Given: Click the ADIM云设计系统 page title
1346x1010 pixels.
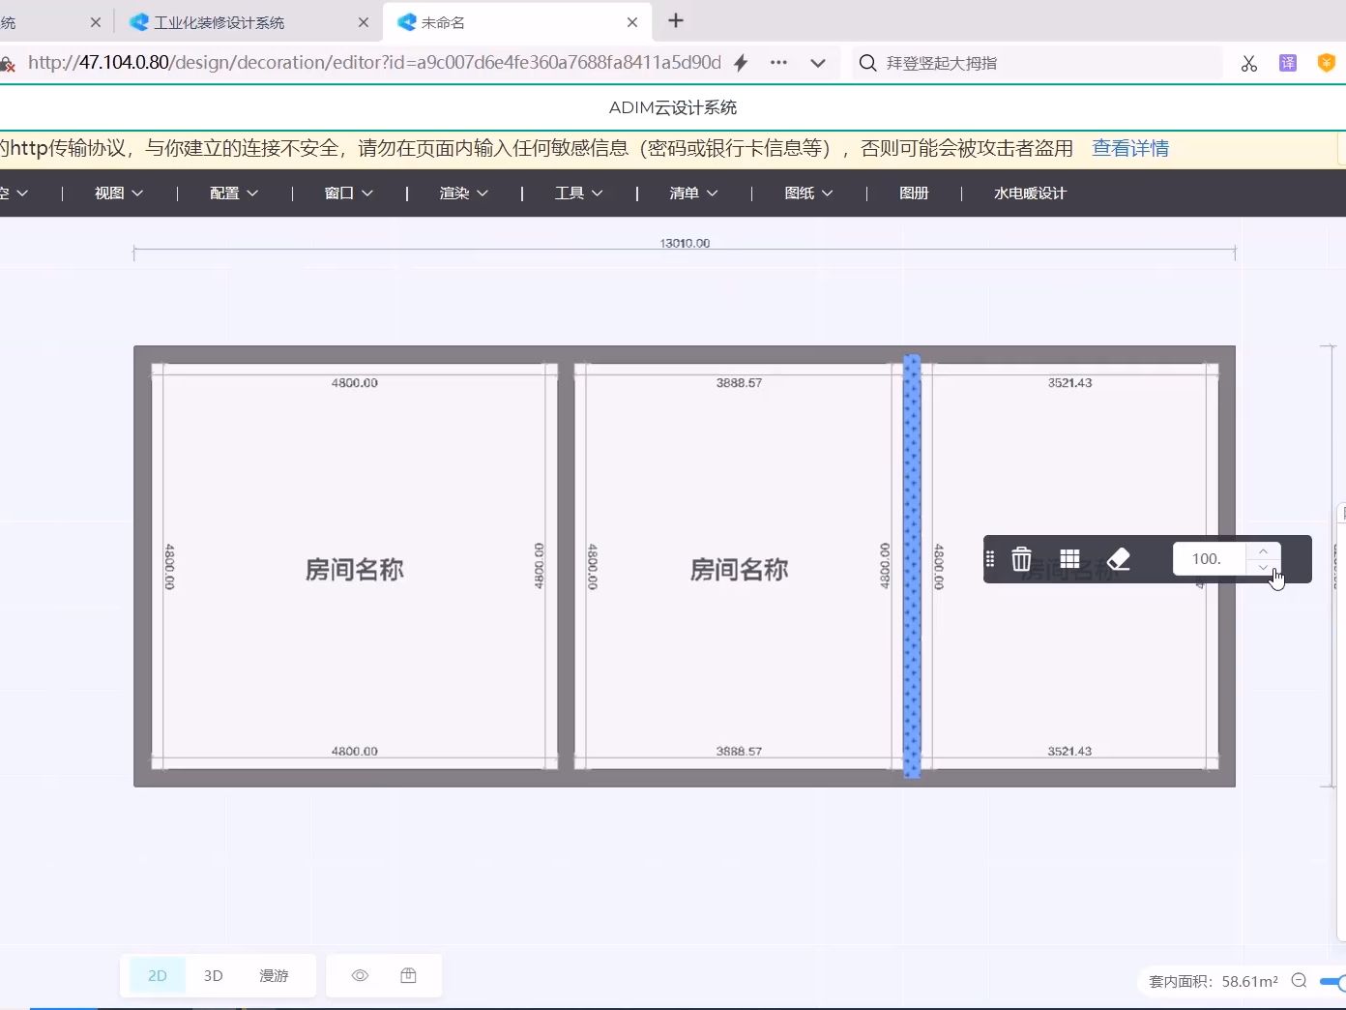Looking at the screenshot, I should (673, 107).
